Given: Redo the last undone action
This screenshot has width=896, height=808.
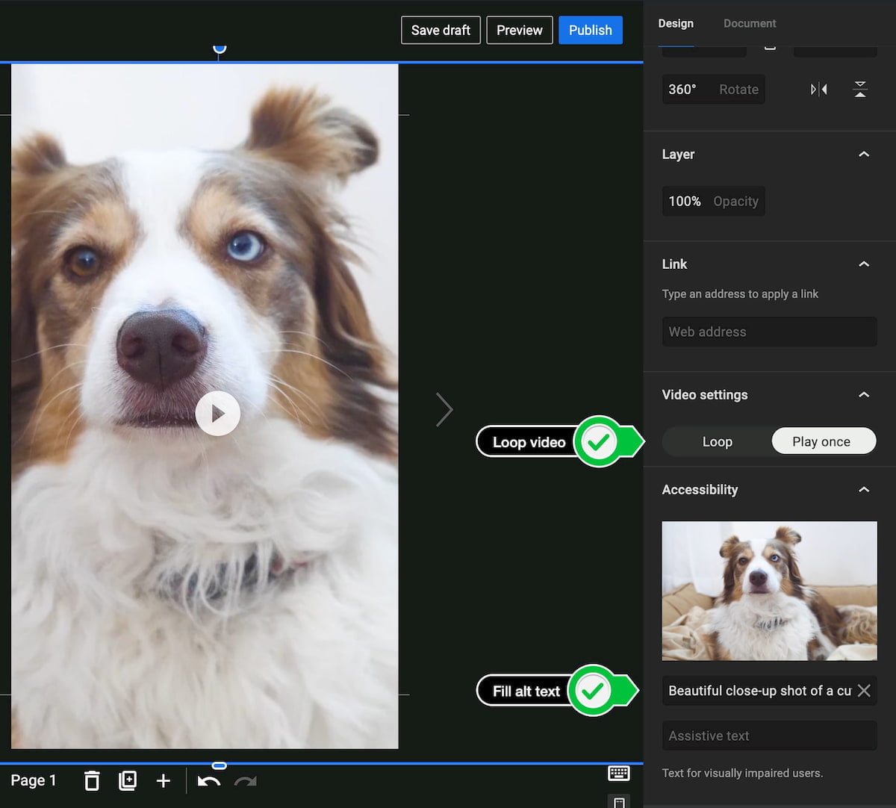Looking at the screenshot, I should (x=245, y=781).
